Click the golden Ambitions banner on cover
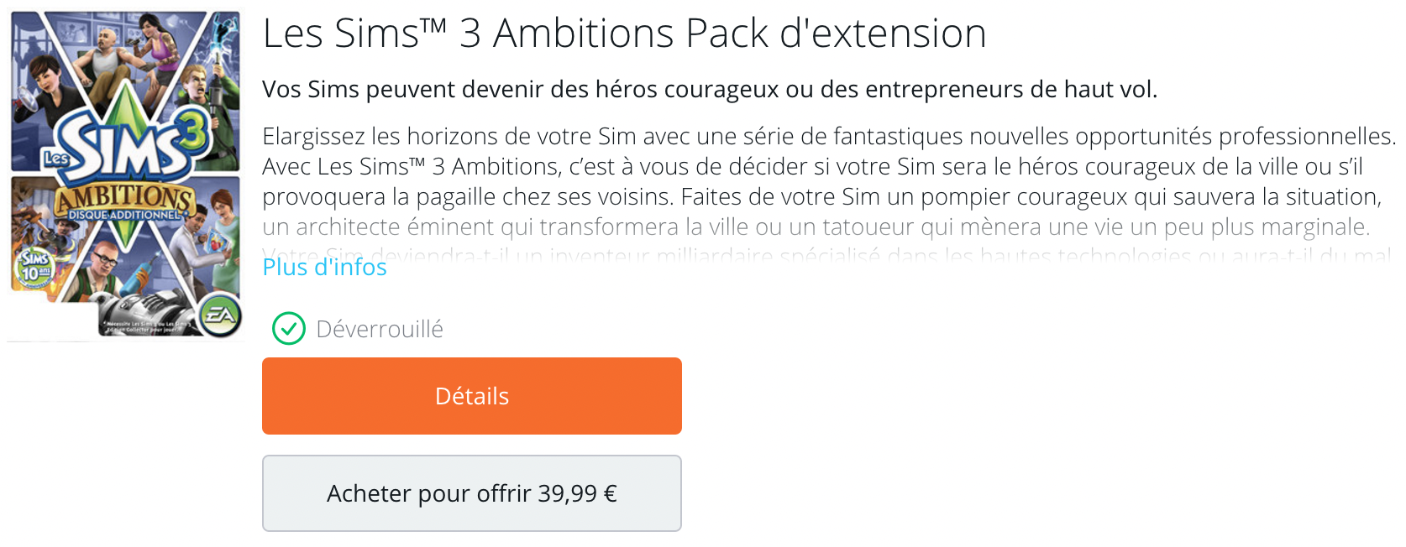The image size is (1406, 547). tap(124, 199)
